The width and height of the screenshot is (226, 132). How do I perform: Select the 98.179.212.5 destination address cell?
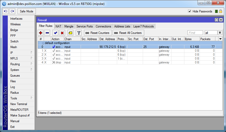pyautogui.click(x=108, y=47)
